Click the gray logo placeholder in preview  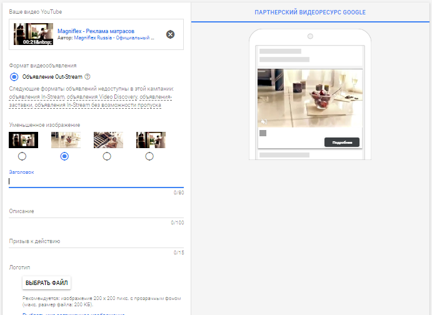(263, 133)
